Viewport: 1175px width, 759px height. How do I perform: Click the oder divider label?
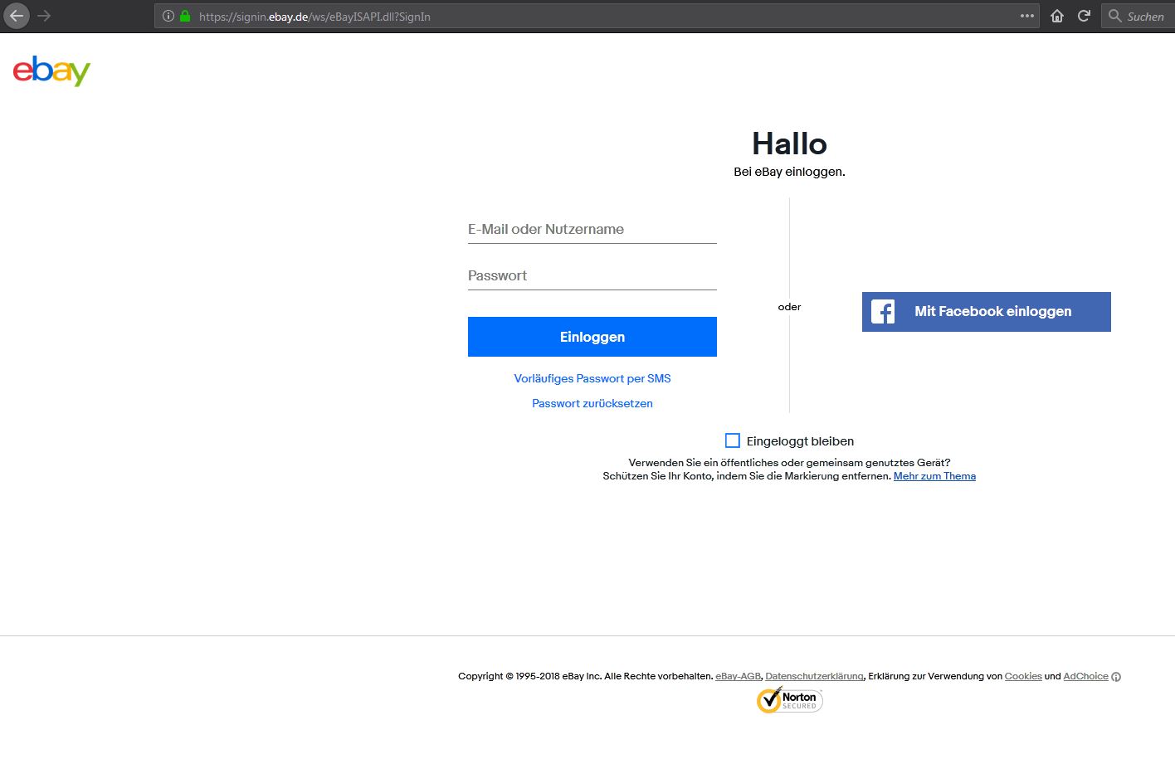click(x=789, y=307)
